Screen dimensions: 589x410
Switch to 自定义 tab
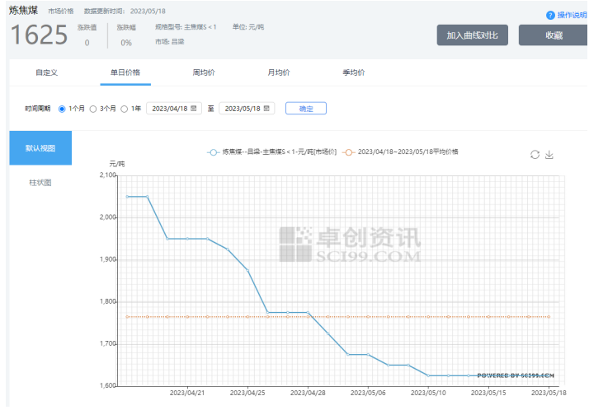coord(46,72)
